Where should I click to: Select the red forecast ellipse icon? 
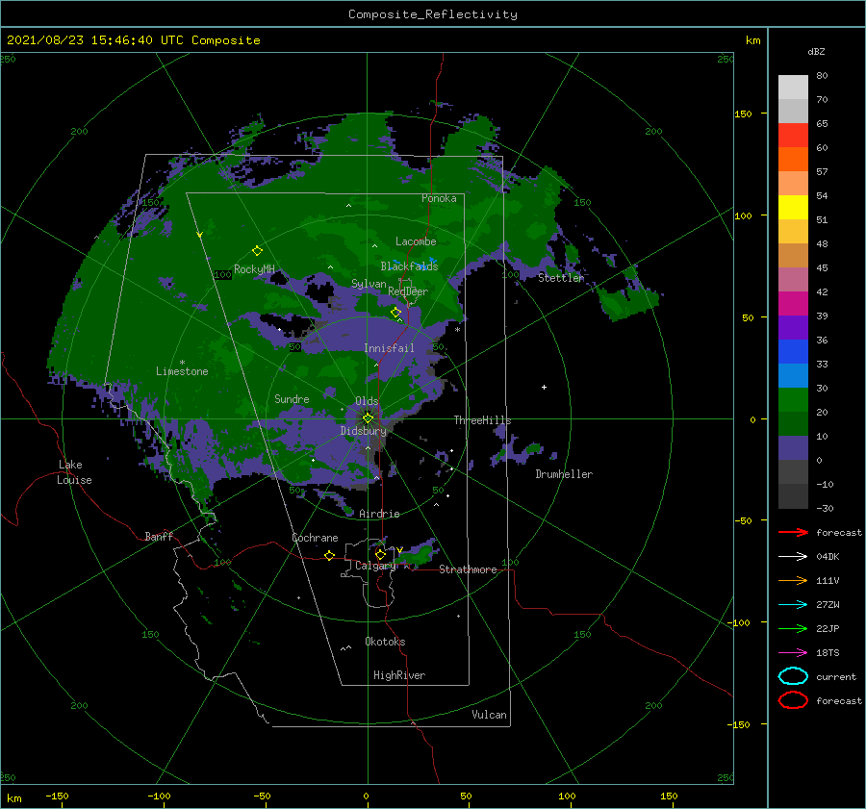793,700
